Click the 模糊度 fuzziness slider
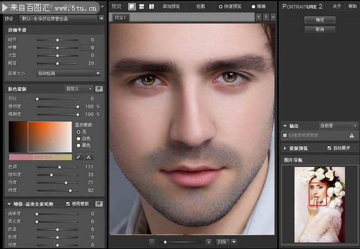This screenshot has height=249, width=360. pos(58,115)
